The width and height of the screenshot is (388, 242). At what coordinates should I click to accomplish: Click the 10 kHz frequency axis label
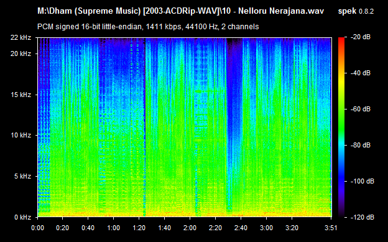21,135
